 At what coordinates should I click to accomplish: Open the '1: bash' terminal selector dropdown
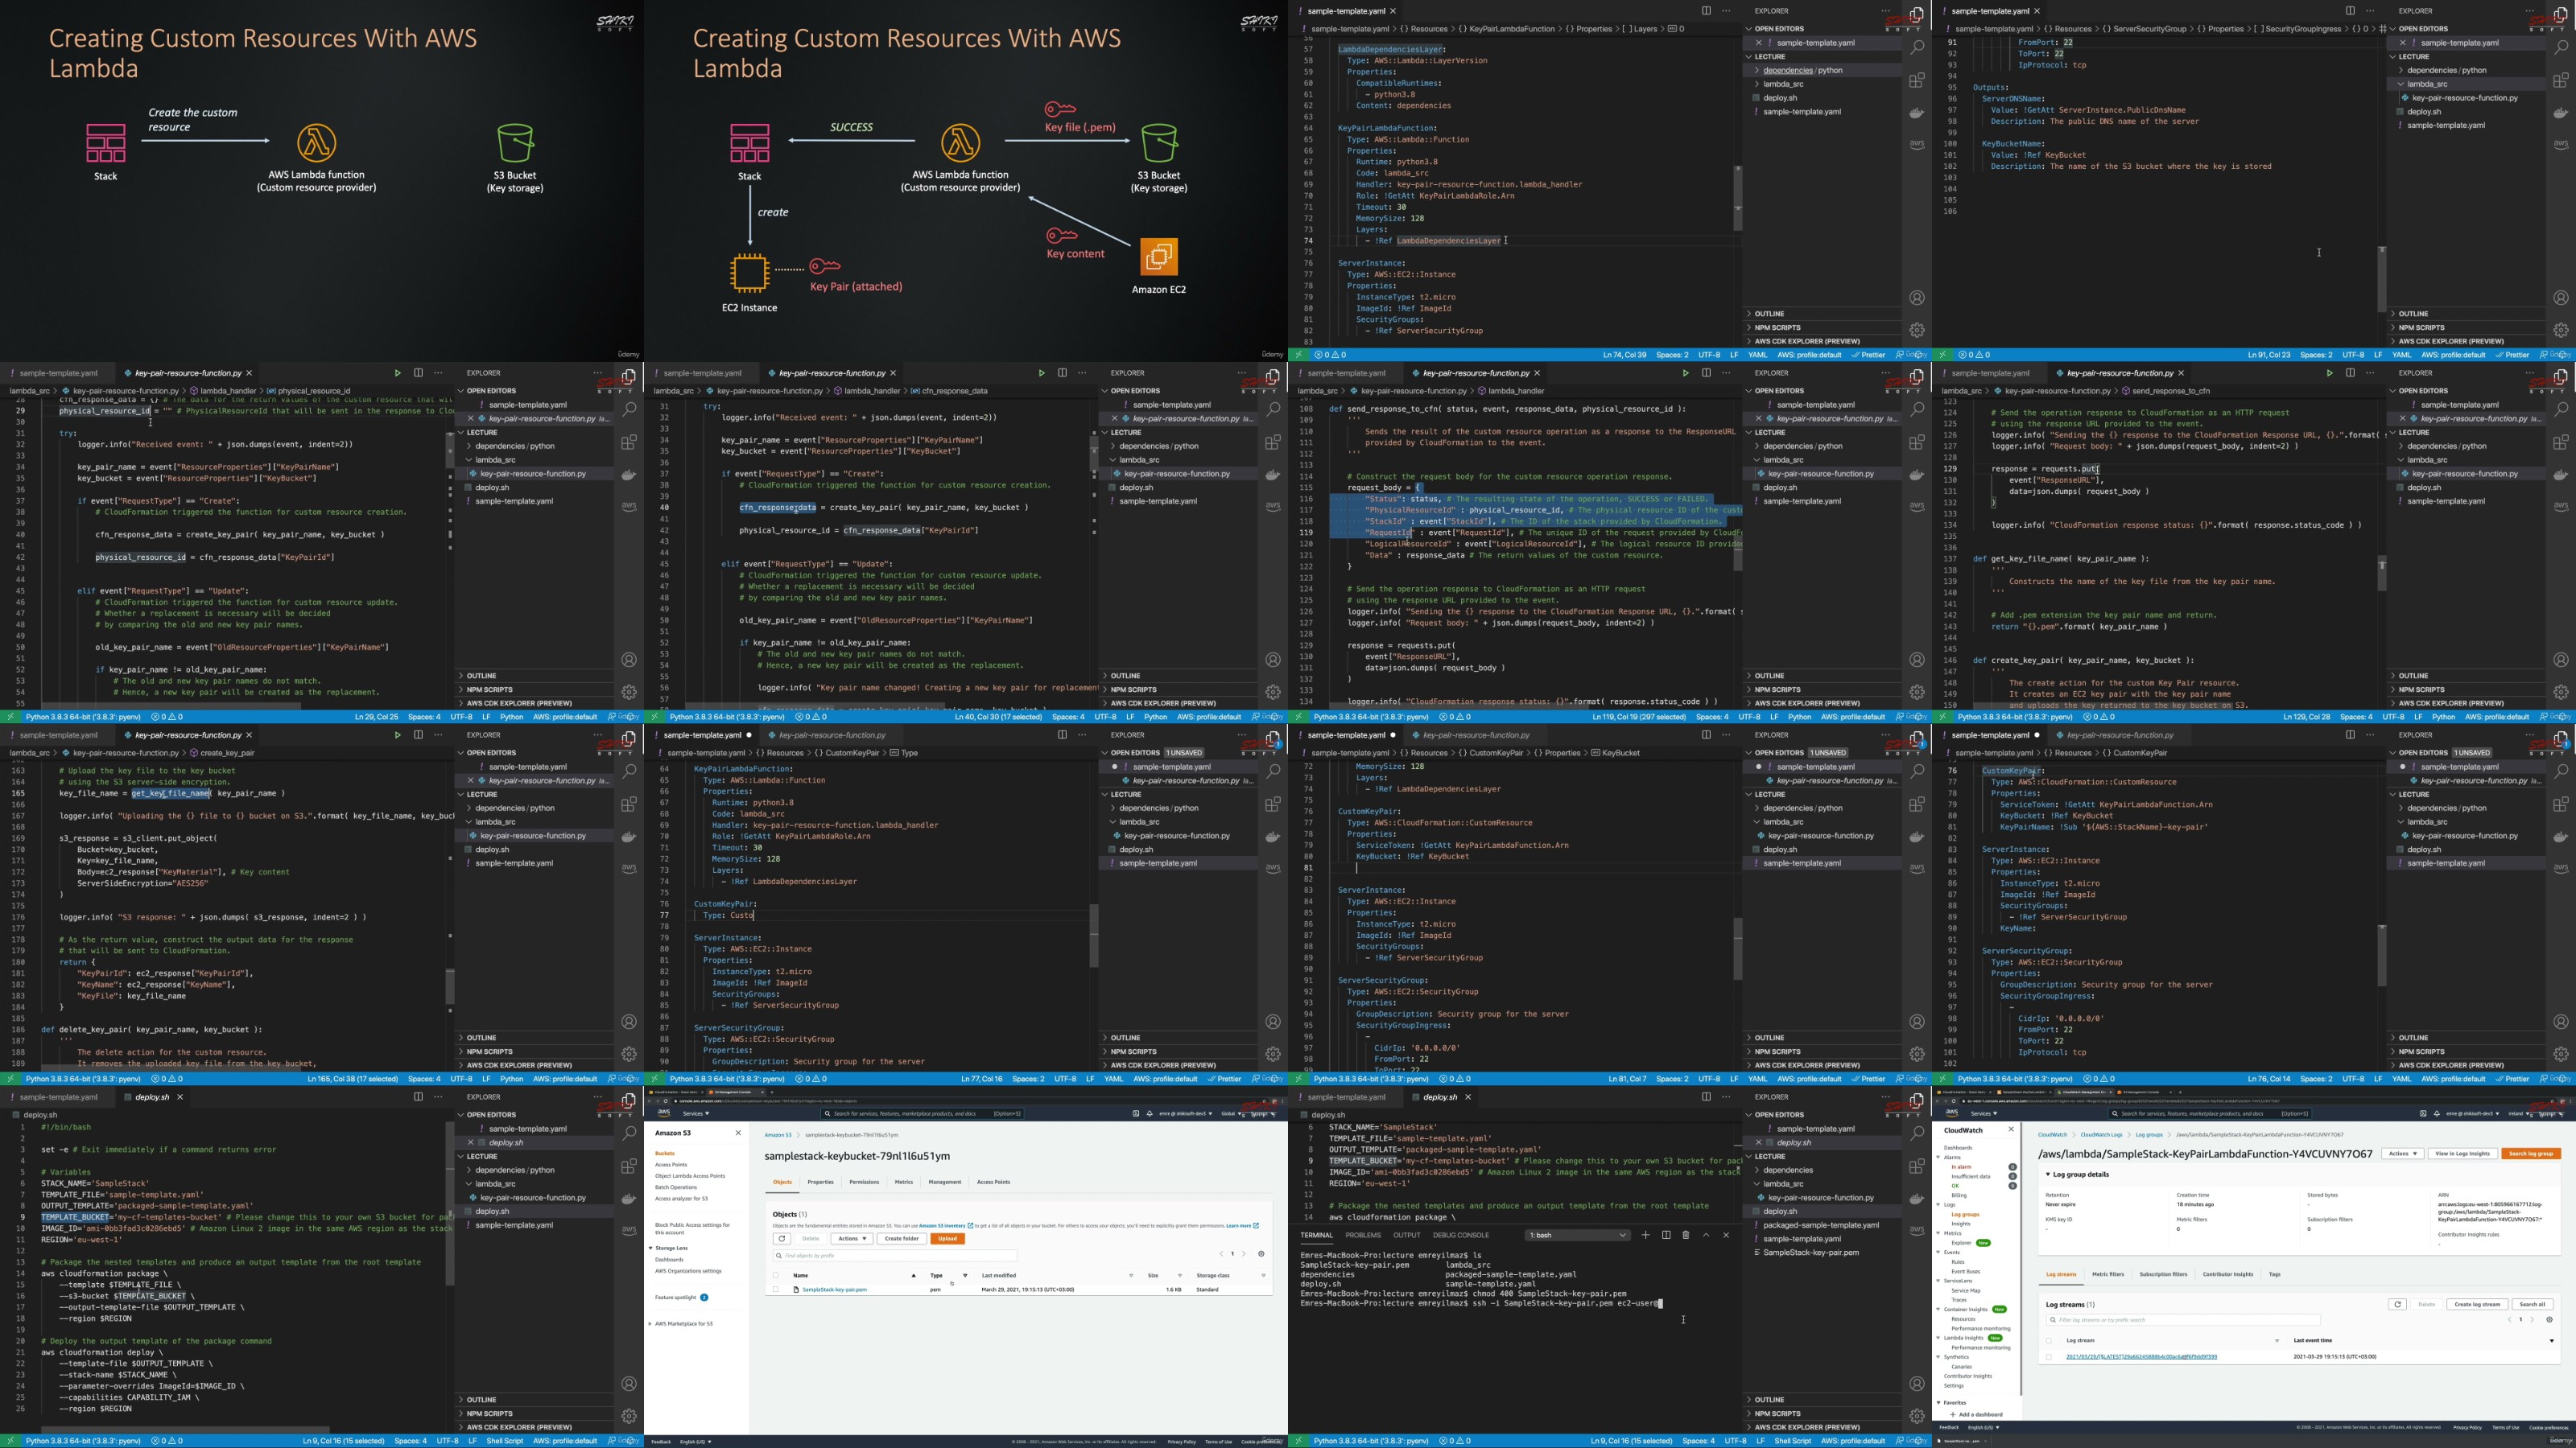click(1577, 1235)
